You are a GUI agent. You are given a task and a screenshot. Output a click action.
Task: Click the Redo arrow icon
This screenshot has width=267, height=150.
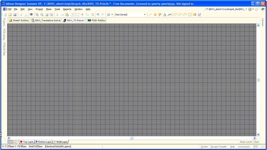[103, 15]
